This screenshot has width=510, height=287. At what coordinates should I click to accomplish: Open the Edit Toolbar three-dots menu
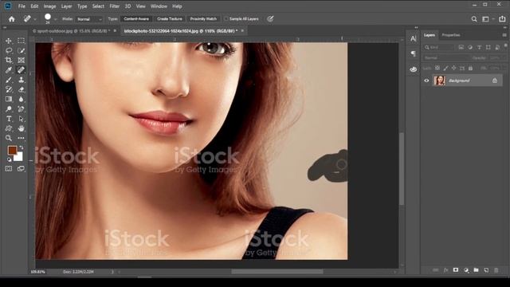pos(22,138)
